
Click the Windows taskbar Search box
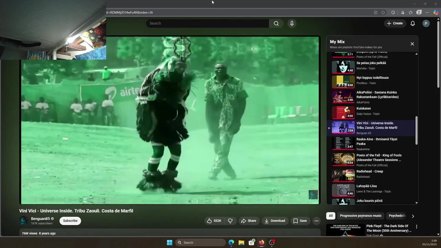pyautogui.click(x=201, y=242)
